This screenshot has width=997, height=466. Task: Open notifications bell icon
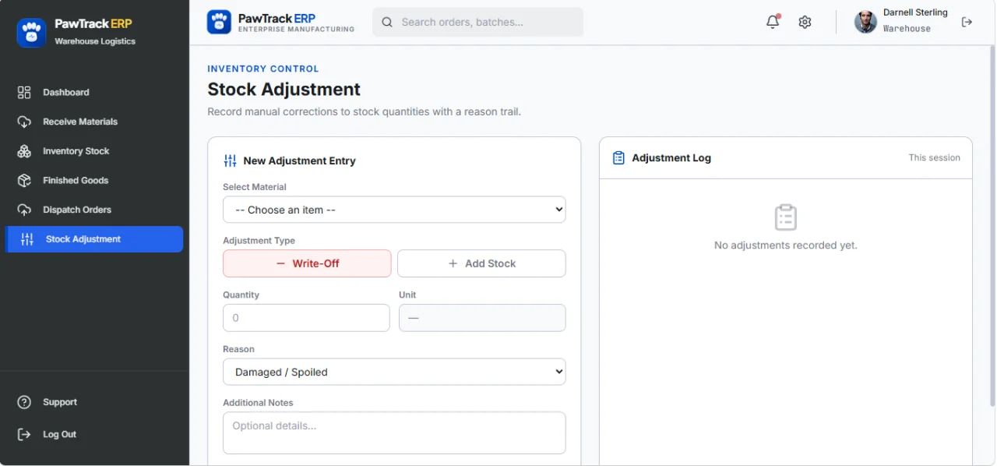click(x=773, y=22)
